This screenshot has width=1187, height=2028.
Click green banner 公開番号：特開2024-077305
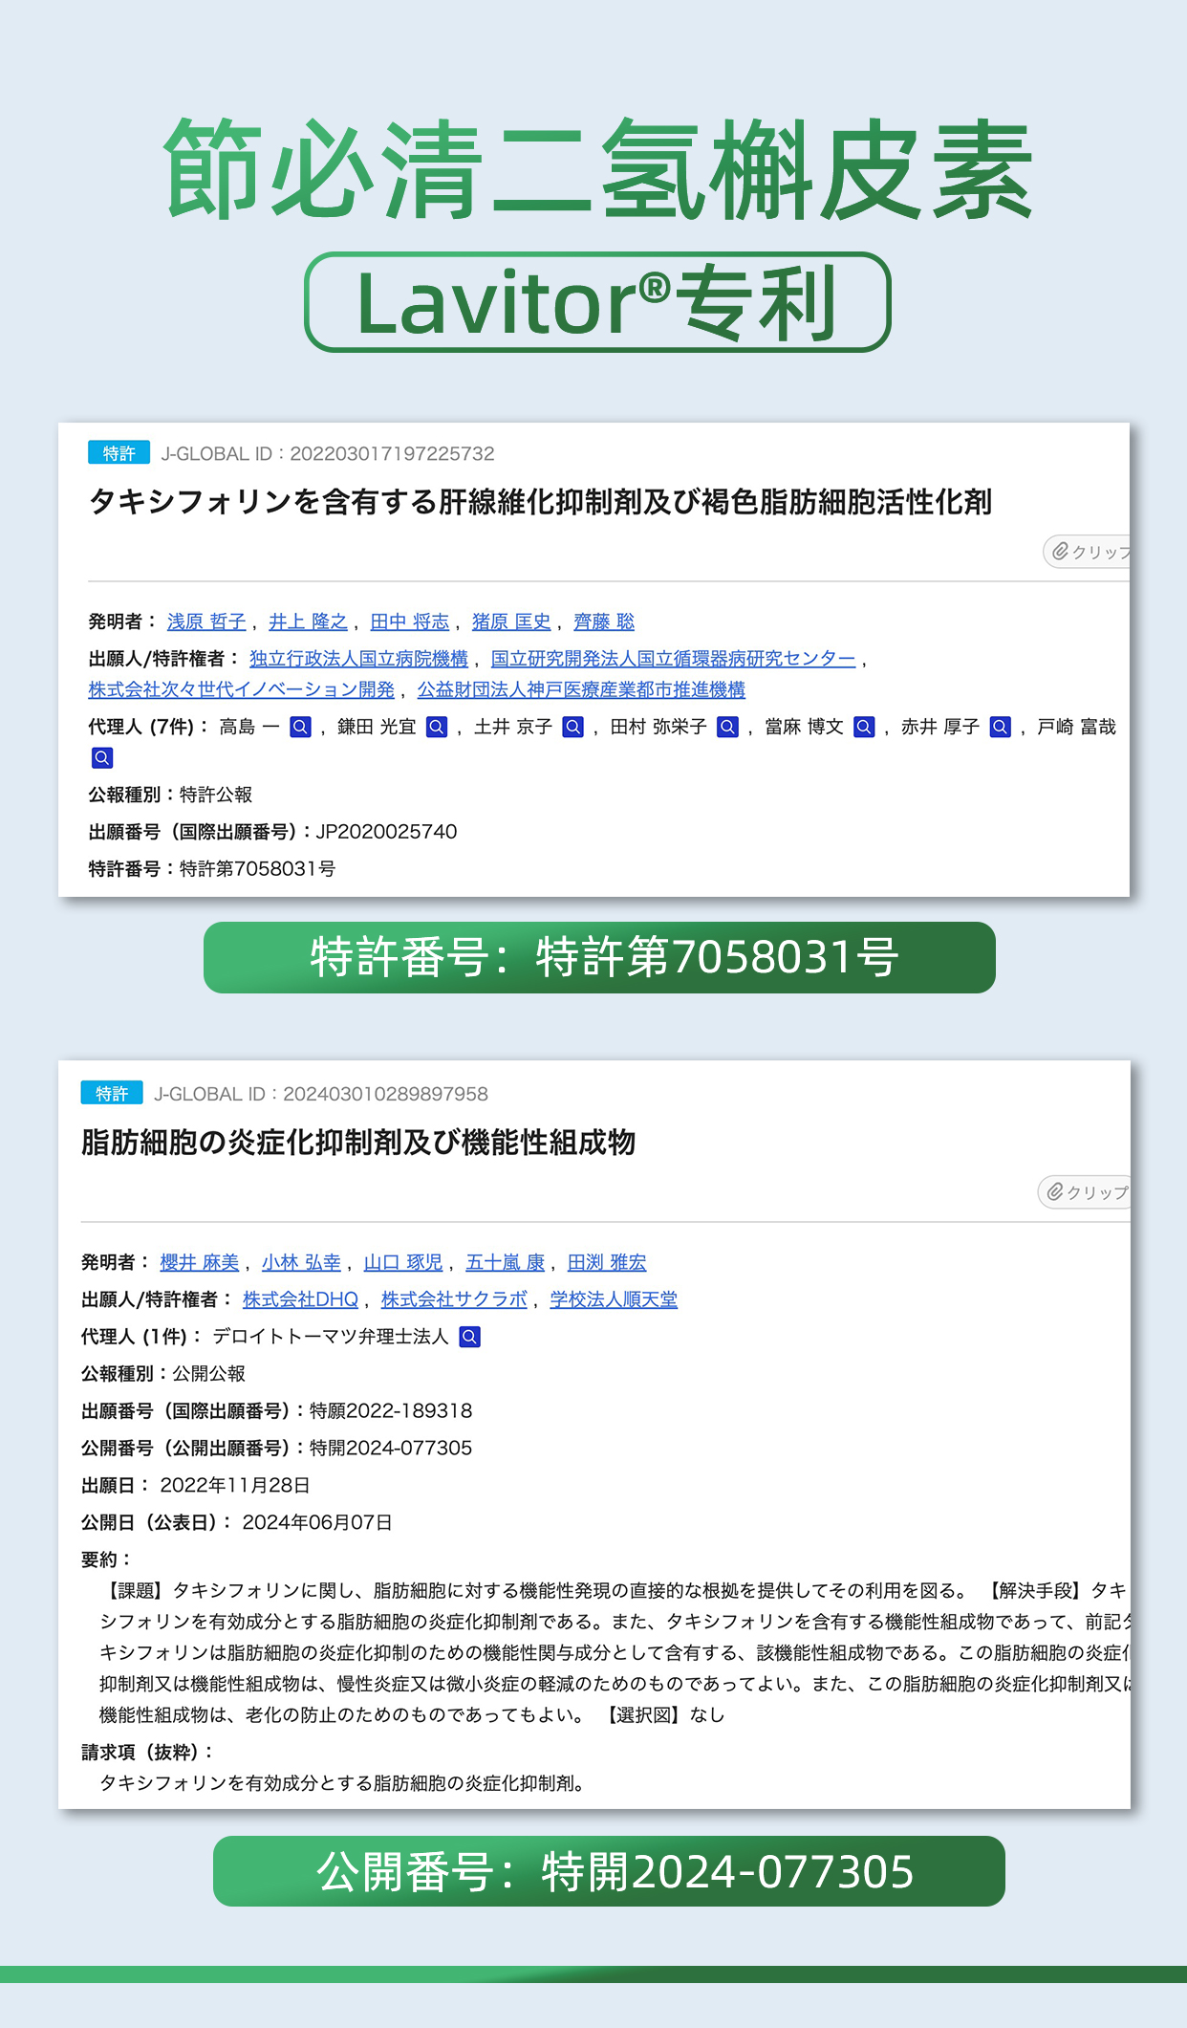[x=609, y=1871]
